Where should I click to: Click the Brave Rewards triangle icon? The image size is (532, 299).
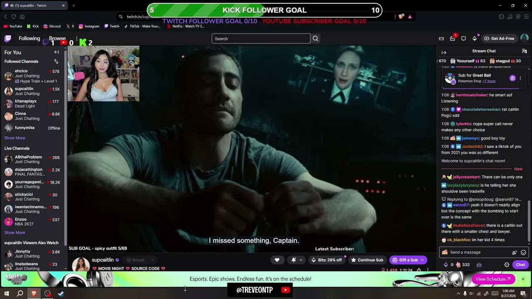(x=410, y=17)
